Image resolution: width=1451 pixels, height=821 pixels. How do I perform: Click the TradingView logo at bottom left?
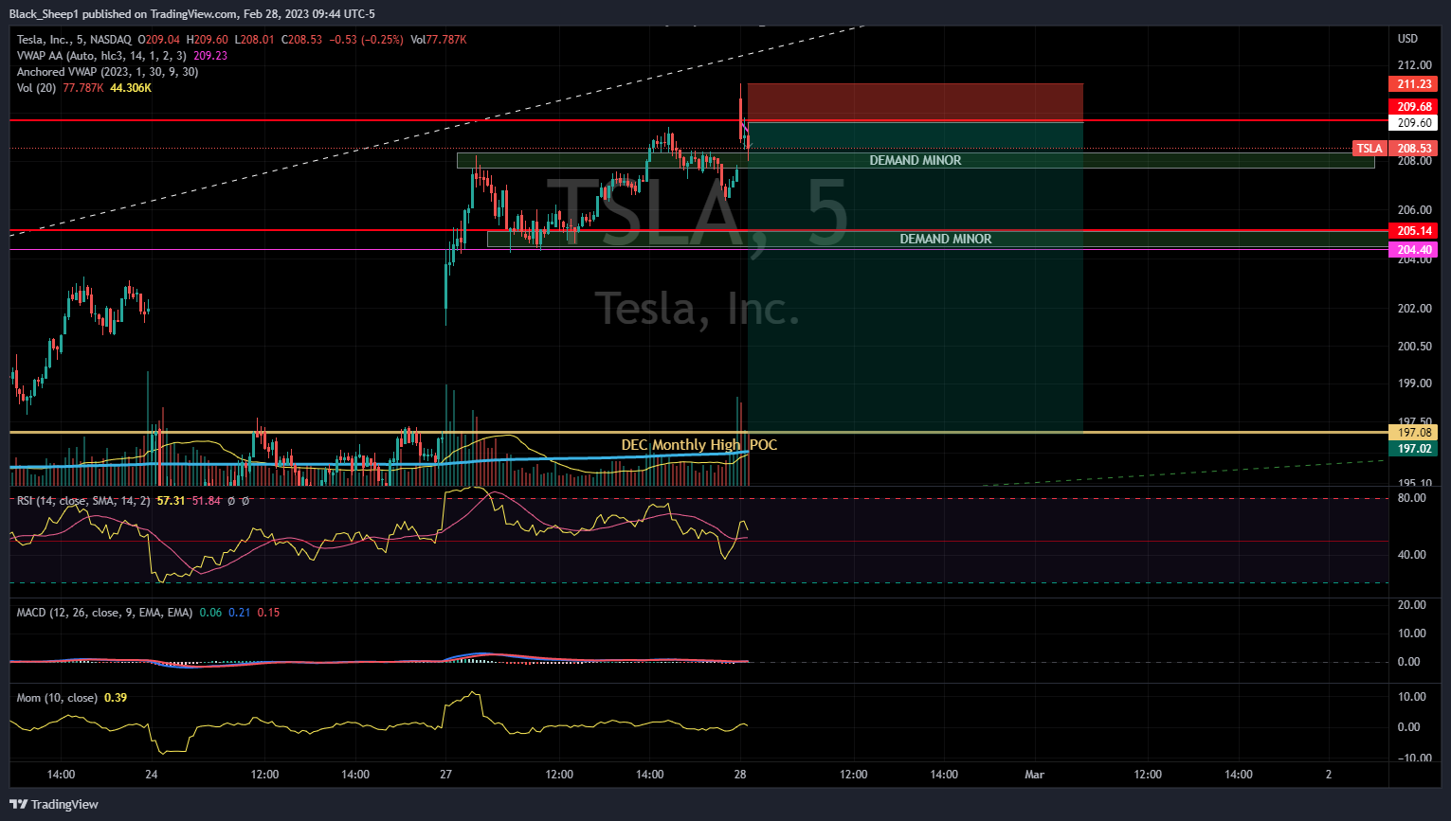(x=54, y=804)
